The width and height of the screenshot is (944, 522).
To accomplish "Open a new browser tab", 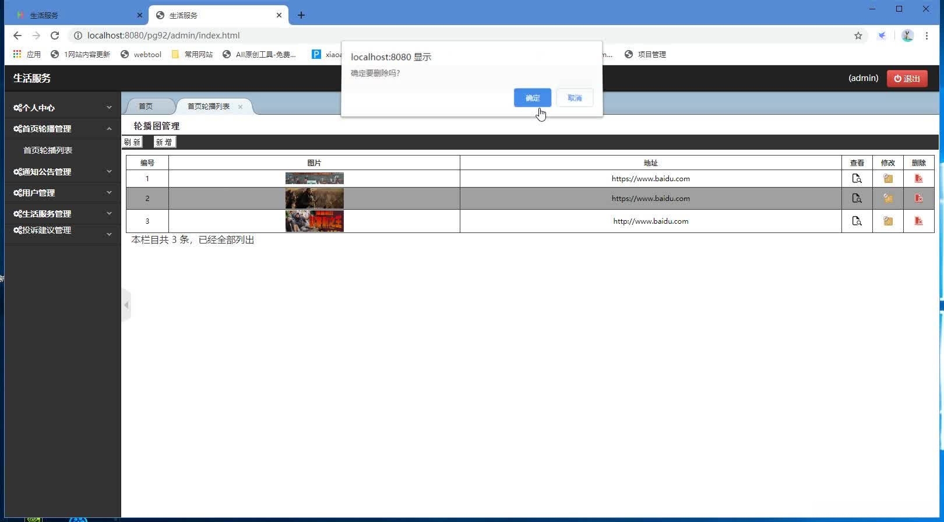I will click(301, 15).
